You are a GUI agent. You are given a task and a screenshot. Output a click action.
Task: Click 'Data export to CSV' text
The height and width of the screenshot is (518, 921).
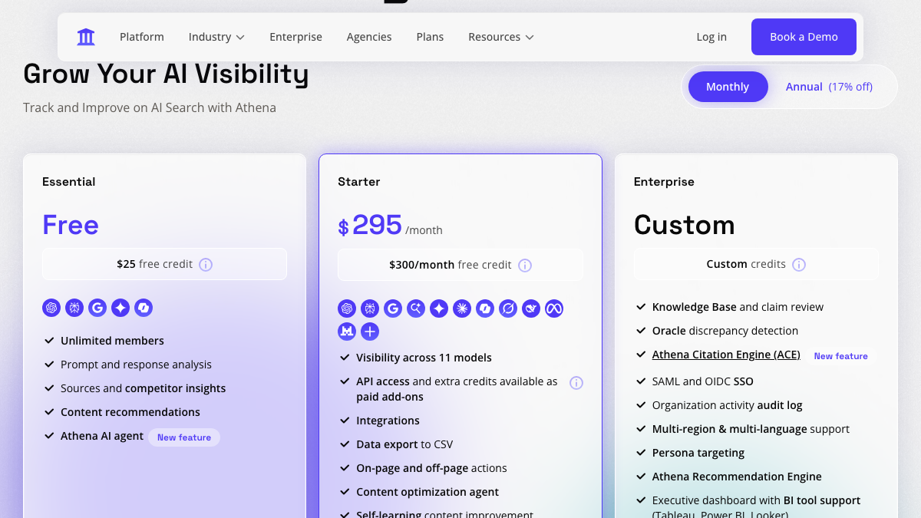click(404, 444)
